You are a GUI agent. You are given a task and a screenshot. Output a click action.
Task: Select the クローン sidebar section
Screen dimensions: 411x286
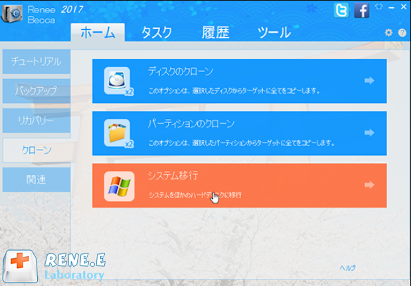(37, 150)
